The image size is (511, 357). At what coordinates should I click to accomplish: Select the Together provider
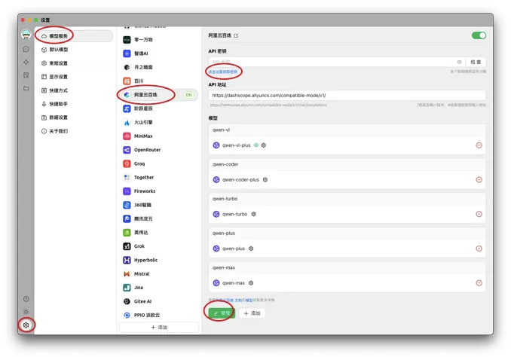(x=158, y=177)
